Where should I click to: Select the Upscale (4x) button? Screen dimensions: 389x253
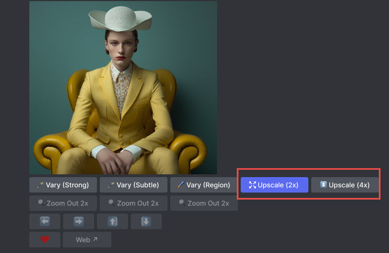tap(345, 185)
